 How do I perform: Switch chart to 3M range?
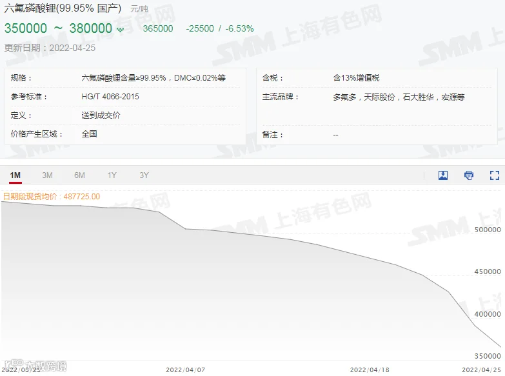[x=47, y=175]
